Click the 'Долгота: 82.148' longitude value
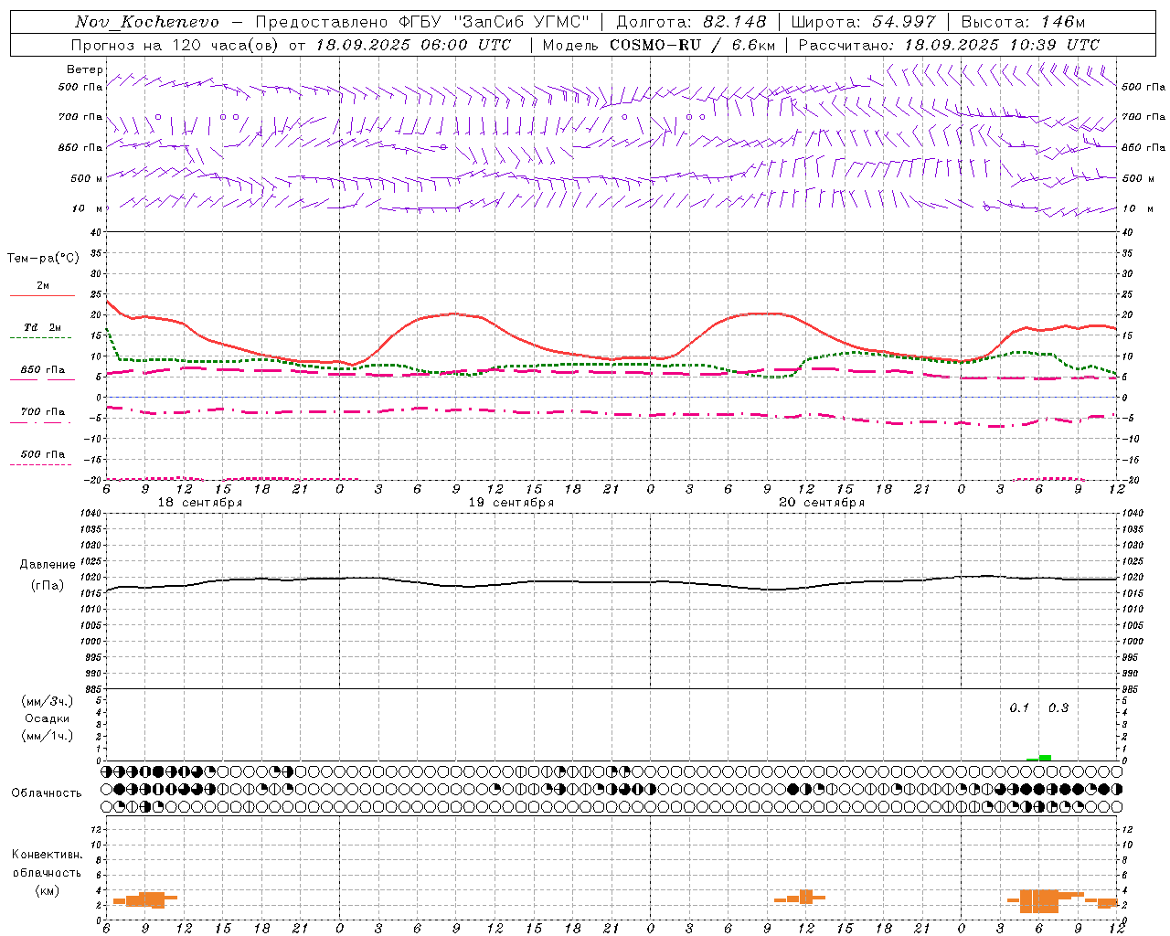This screenshot has height=936, width=1170. pyautogui.click(x=691, y=22)
